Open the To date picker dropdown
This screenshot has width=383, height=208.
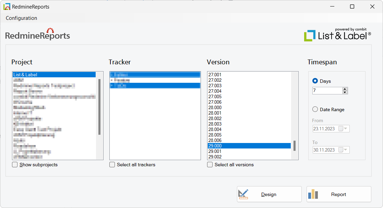(x=345, y=150)
